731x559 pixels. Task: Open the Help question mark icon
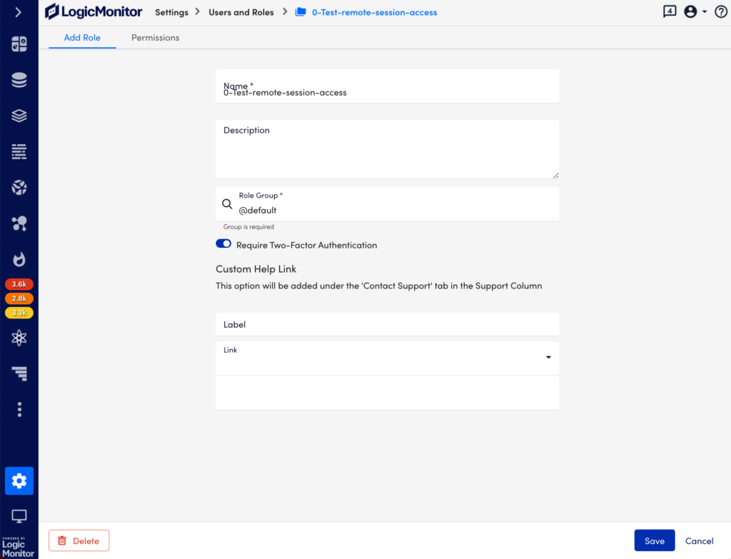[x=720, y=11]
